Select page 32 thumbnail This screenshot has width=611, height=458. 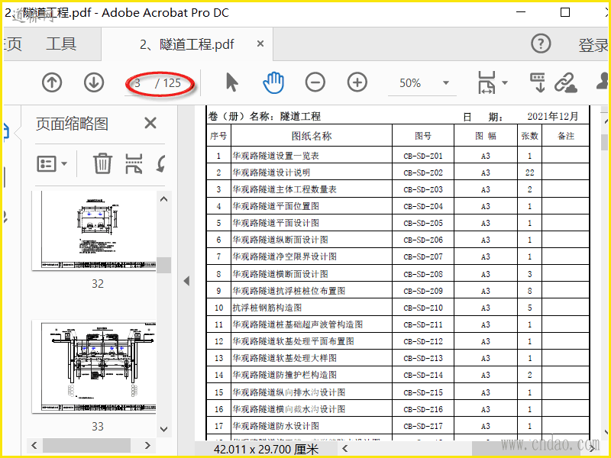tap(95, 231)
